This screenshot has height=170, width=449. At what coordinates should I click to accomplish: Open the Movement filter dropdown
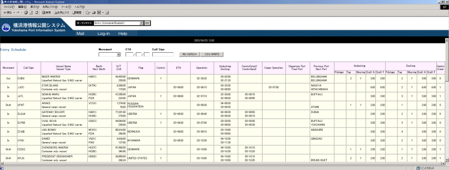(109, 55)
